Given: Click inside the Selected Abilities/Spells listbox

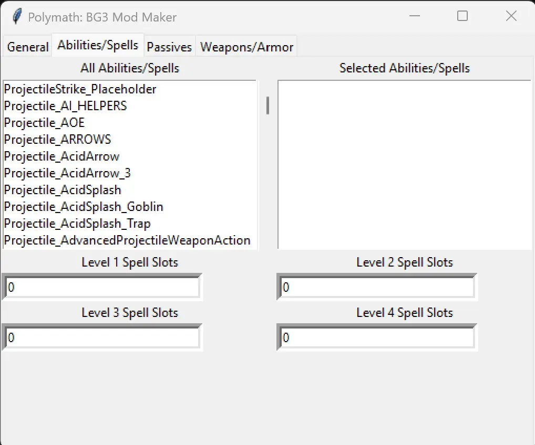Looking at the screenshot, I should click(x=405, y=165).
